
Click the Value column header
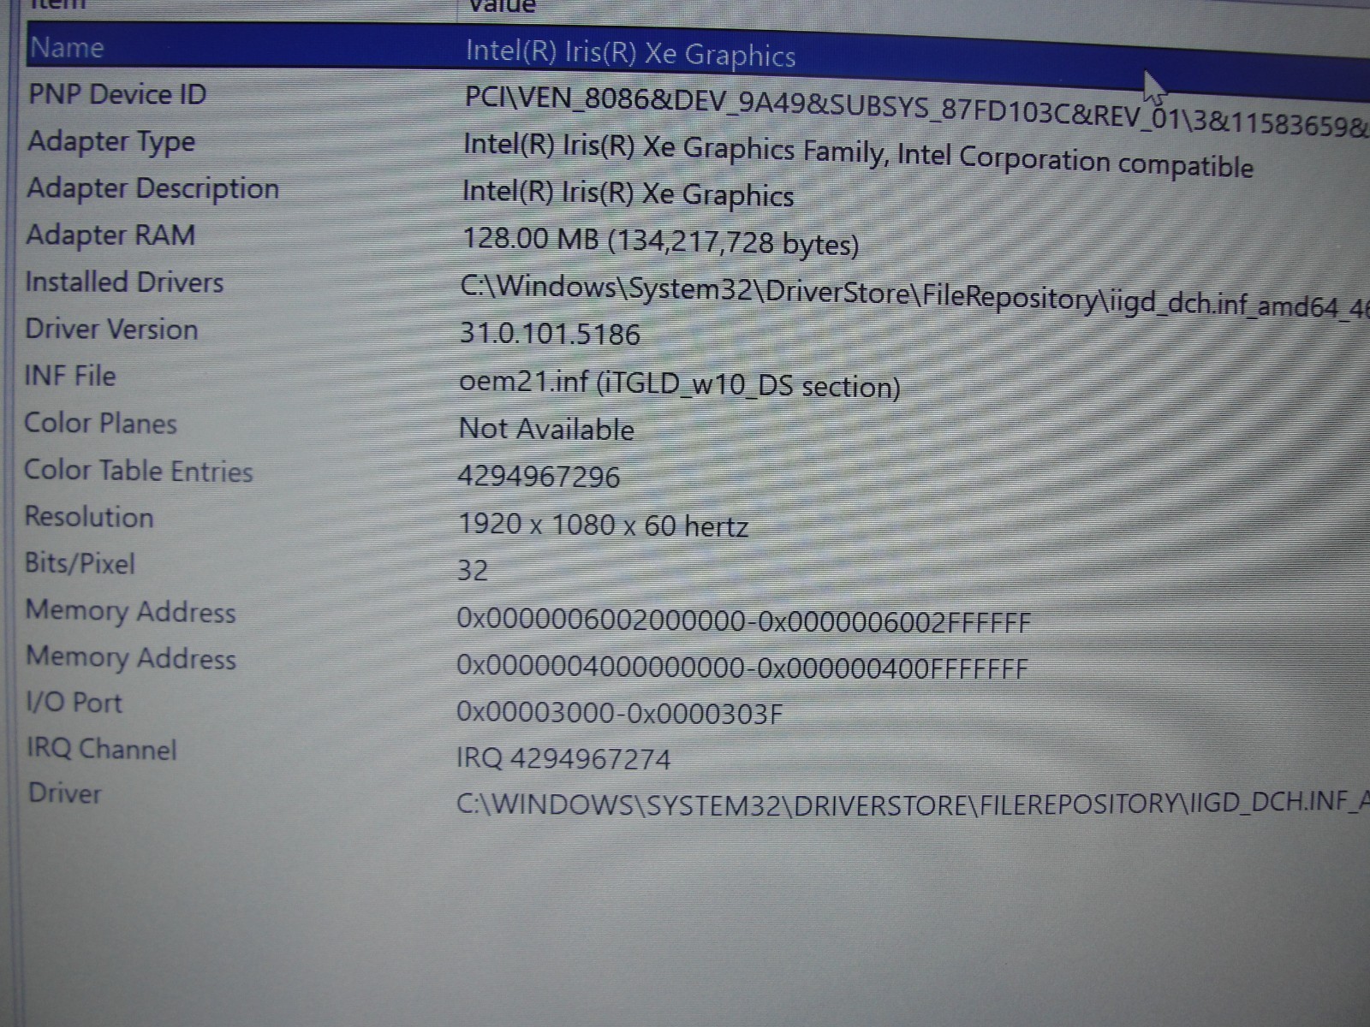coord(502,7)
